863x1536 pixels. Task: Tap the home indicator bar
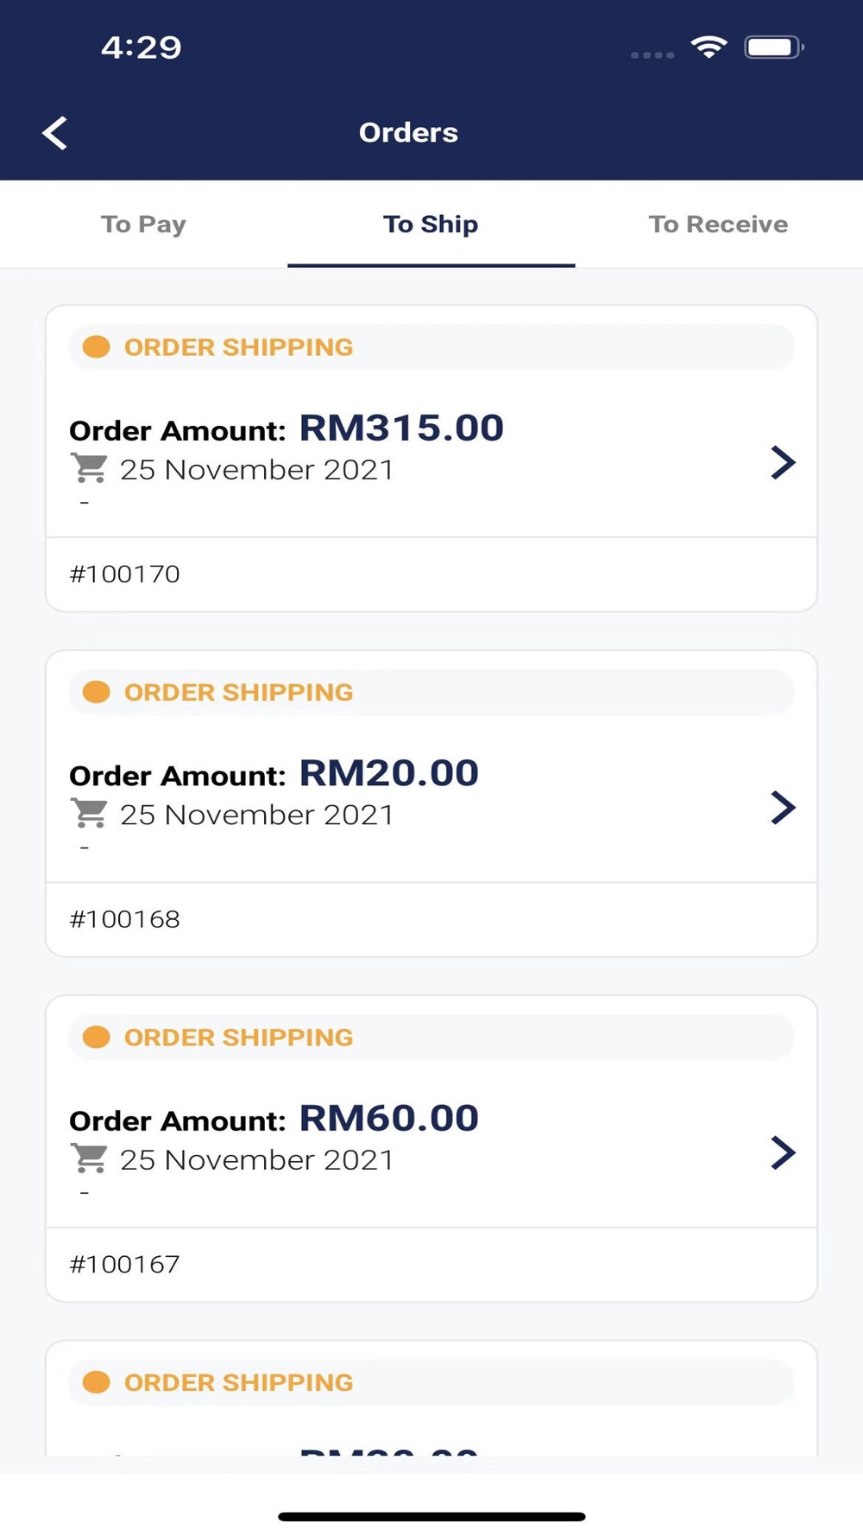point(431,1516)
